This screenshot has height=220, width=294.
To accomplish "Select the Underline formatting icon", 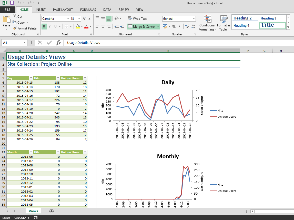I will coord(56,26).
